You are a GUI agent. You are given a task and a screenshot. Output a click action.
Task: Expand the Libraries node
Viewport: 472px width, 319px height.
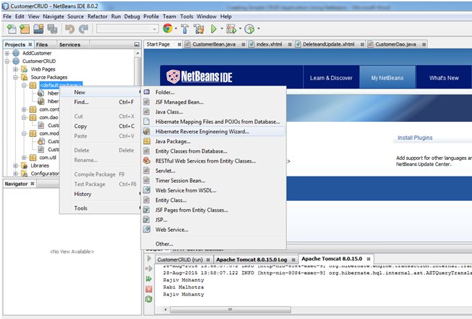tap(15, 165)
